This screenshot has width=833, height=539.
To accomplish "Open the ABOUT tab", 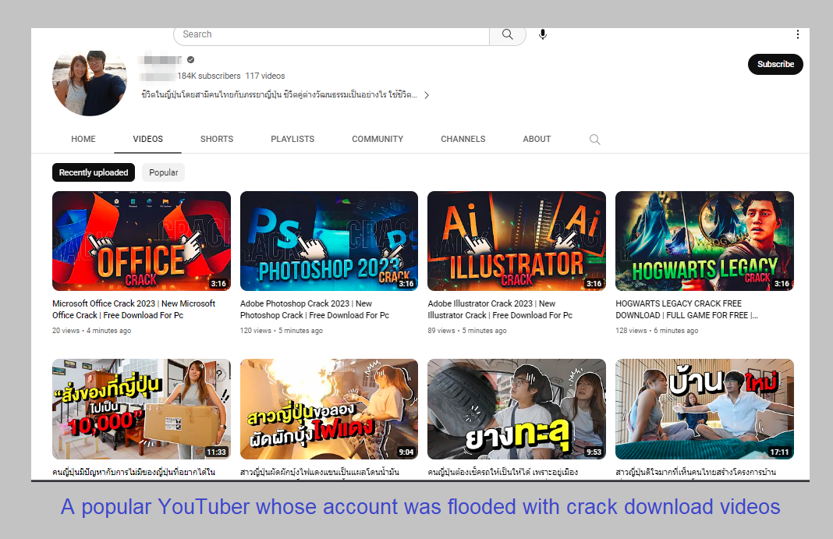I will pyautogui.click(x=537, y=139).
